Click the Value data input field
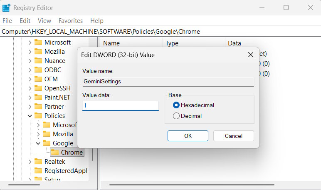 coord(121,106)
